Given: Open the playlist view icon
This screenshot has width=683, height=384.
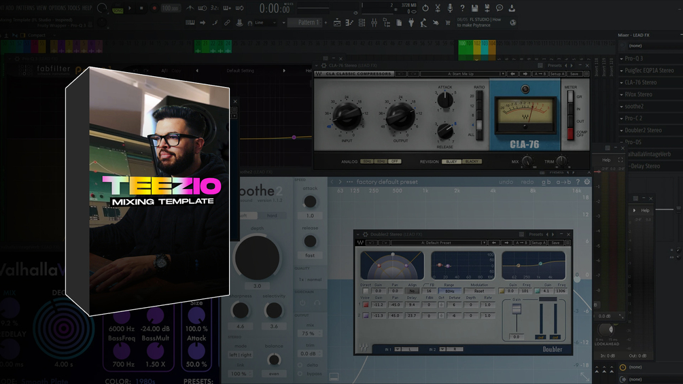Looking at the screenshot, I should click(337, 22).
